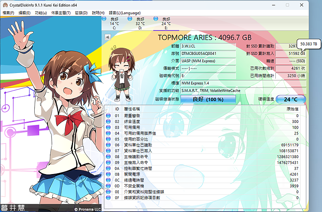Click raw value 69151179 of attribute 06
Screen dimensions: 322x212
coord(290,145)
